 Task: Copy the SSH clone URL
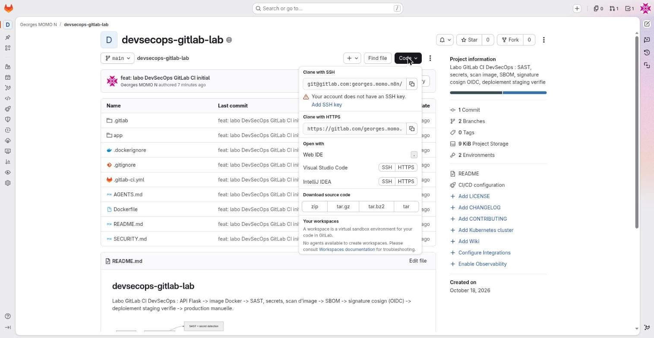point(412,84)
